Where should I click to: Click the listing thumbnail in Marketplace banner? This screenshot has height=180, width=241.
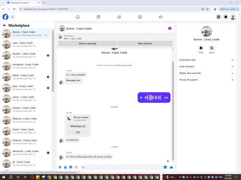pos(60,37)
